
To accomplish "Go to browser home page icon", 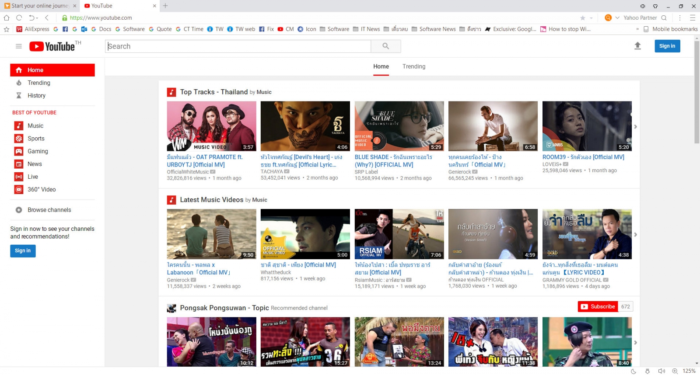I will (x=7, y=18).
